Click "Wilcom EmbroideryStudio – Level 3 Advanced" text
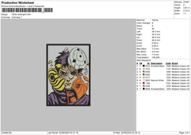Image resolution: width=191 pixels, height=135 pixels. click(x=23, y=6)
